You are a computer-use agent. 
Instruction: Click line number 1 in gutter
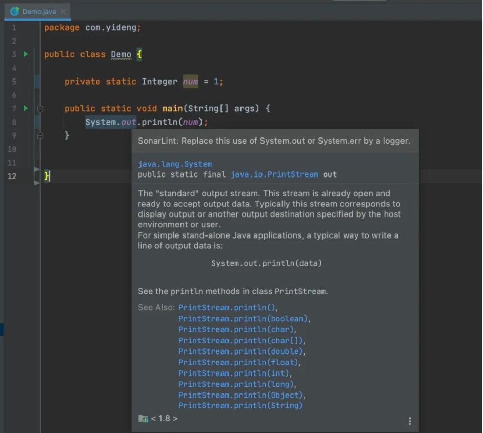[14, 28]
